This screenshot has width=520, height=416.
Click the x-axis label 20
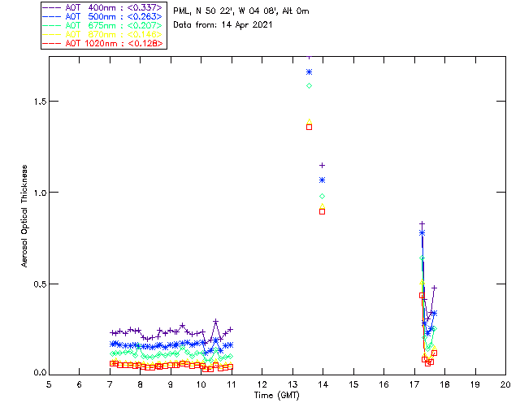point(505,384)
